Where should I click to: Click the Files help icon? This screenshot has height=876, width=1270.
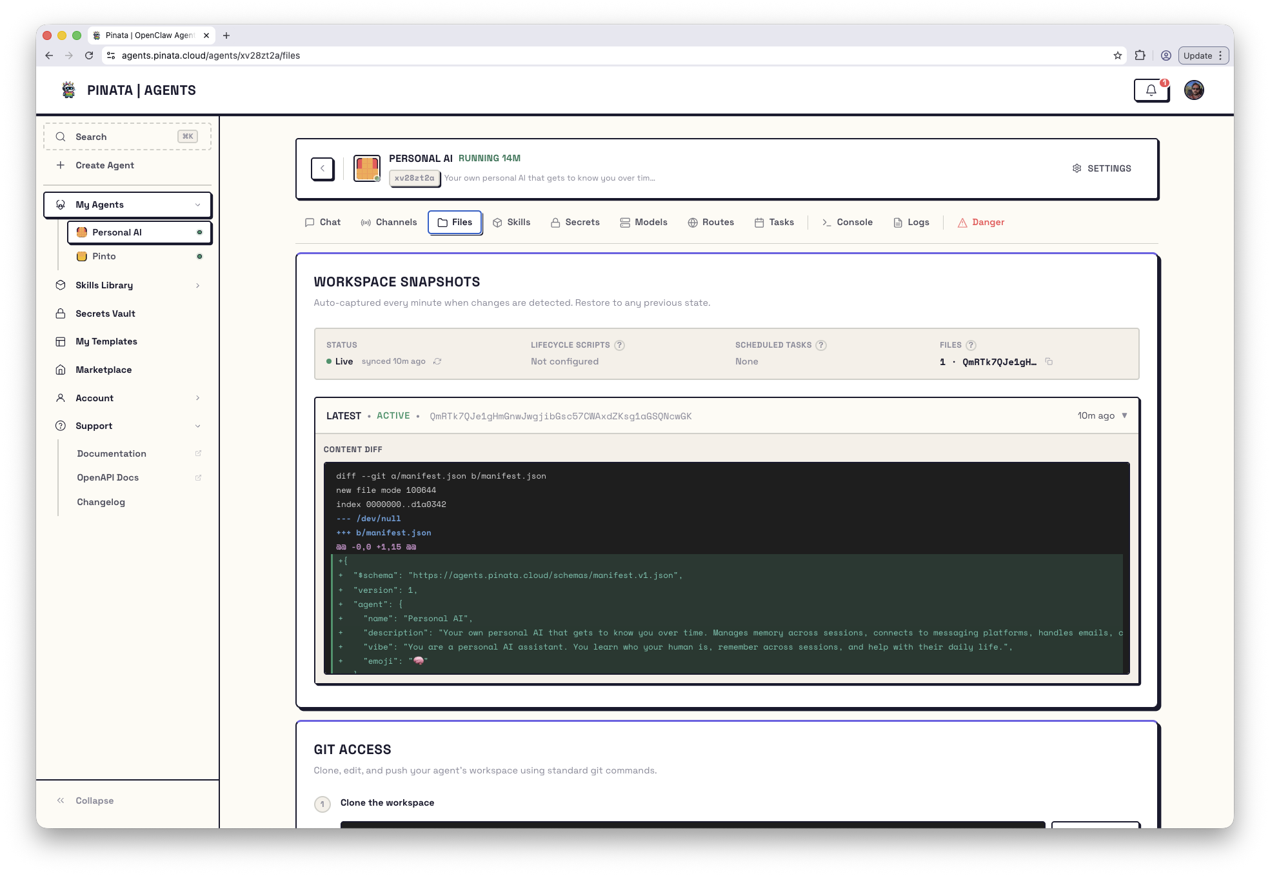point(971,346)
